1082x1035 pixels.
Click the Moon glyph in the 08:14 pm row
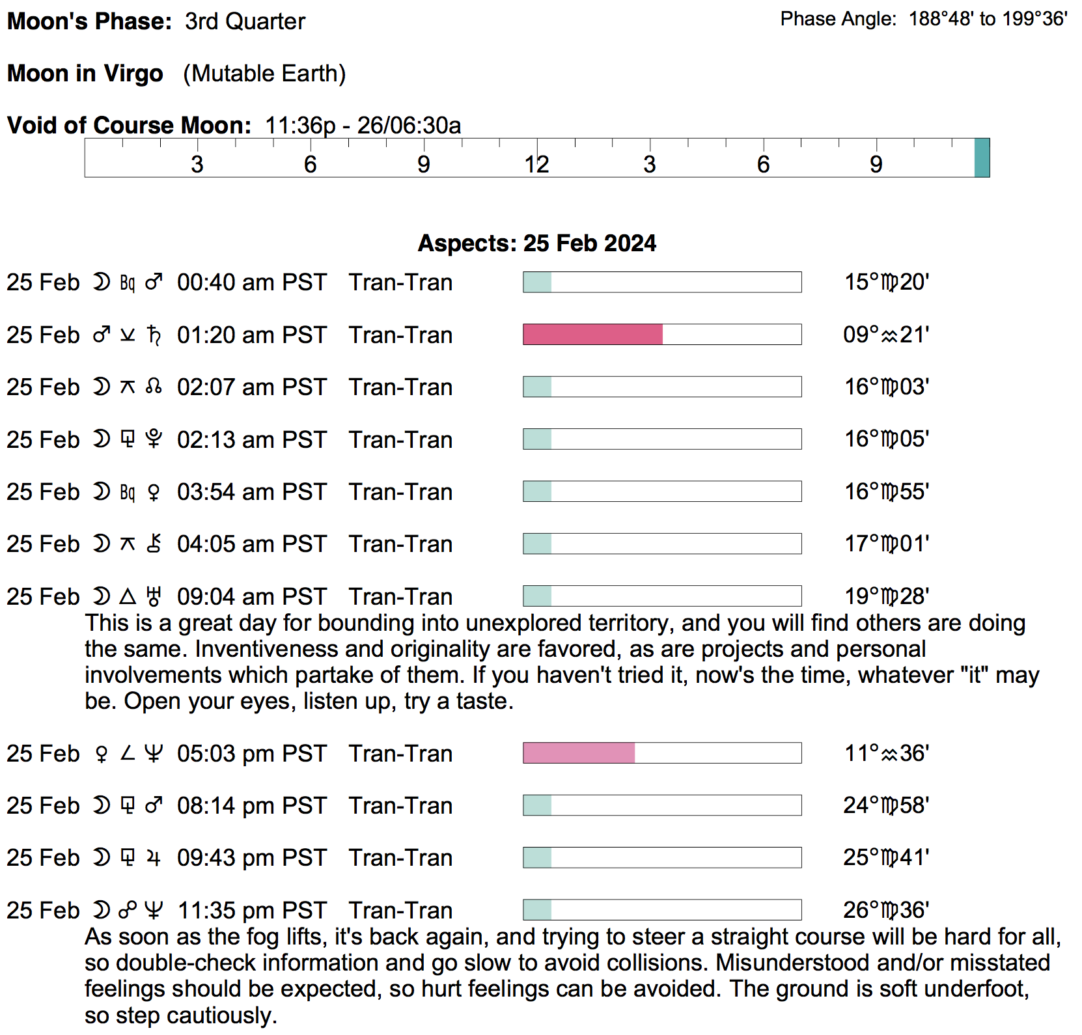pos(101,806)
